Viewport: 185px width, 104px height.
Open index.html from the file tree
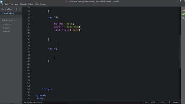click(x=7, y=28)
